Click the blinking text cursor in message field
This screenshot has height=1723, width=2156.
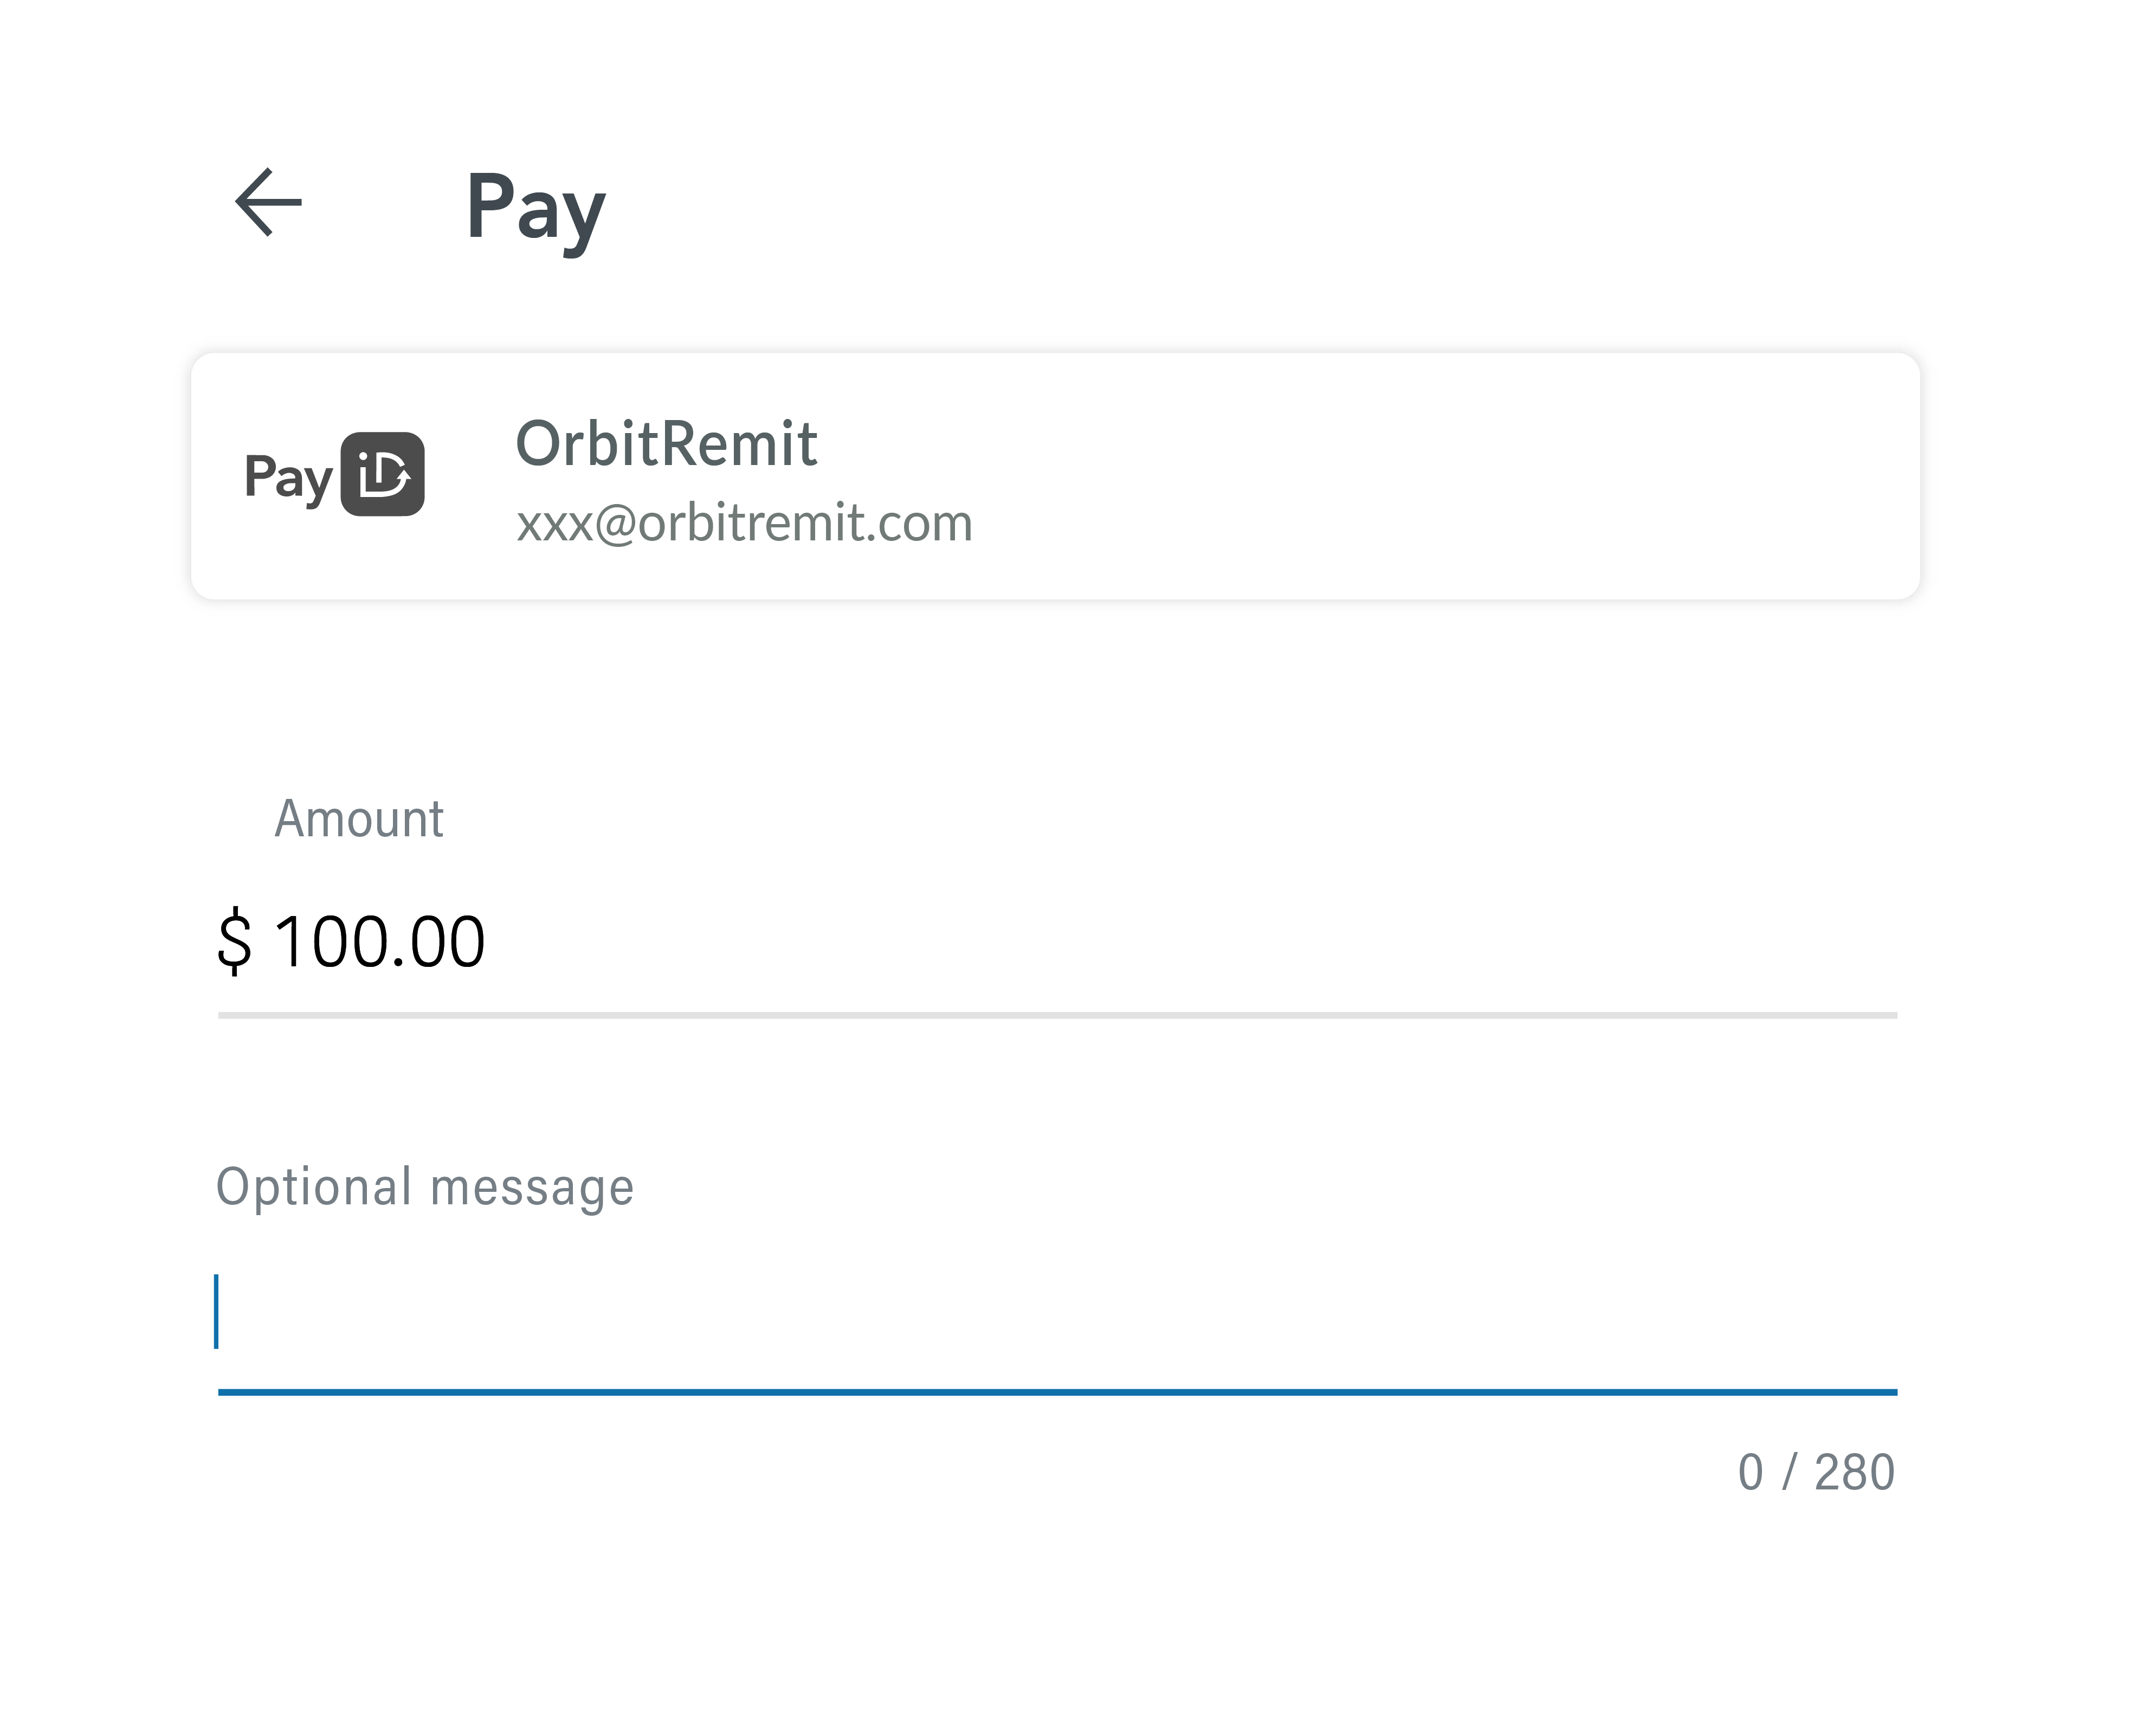(216, 1311)
